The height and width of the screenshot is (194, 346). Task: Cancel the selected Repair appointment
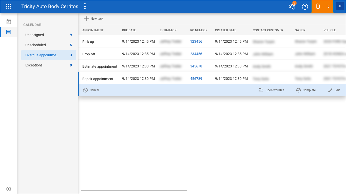point(91,90)
